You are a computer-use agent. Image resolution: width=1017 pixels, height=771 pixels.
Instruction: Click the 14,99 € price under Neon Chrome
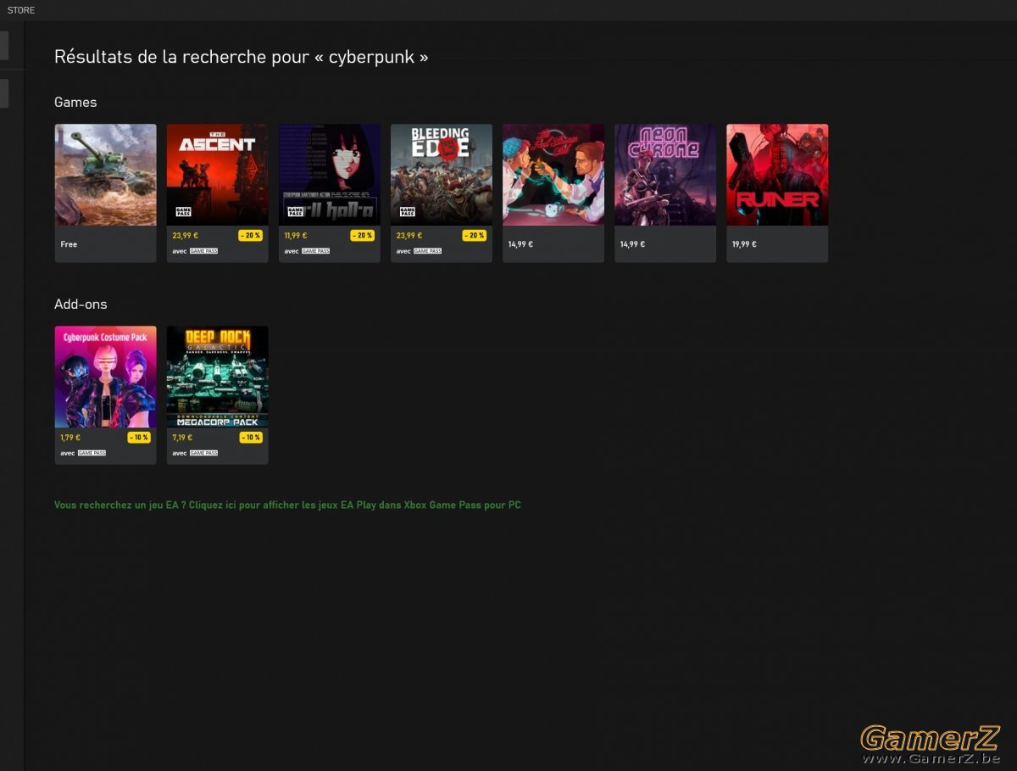632,244
